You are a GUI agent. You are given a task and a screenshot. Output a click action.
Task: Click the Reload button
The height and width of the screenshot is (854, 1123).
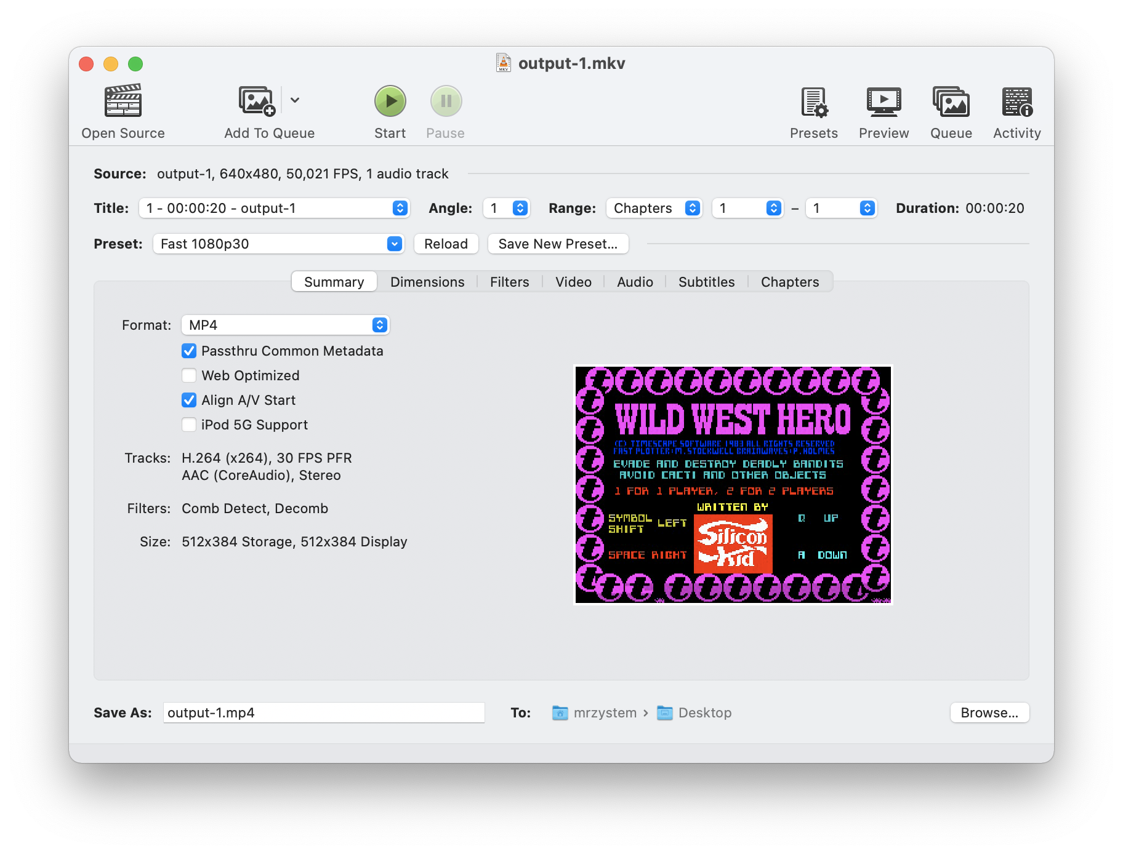tap(446, 244)
